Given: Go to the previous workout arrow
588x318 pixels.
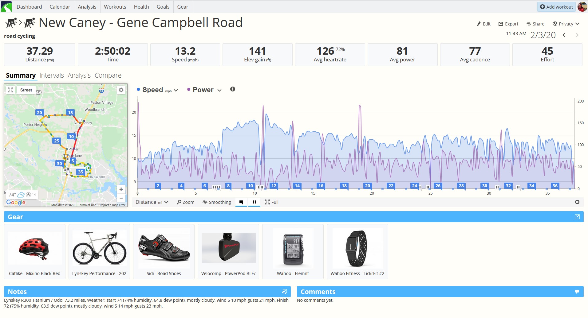Looking at the screenshot, I should click(x=564, y=35).
